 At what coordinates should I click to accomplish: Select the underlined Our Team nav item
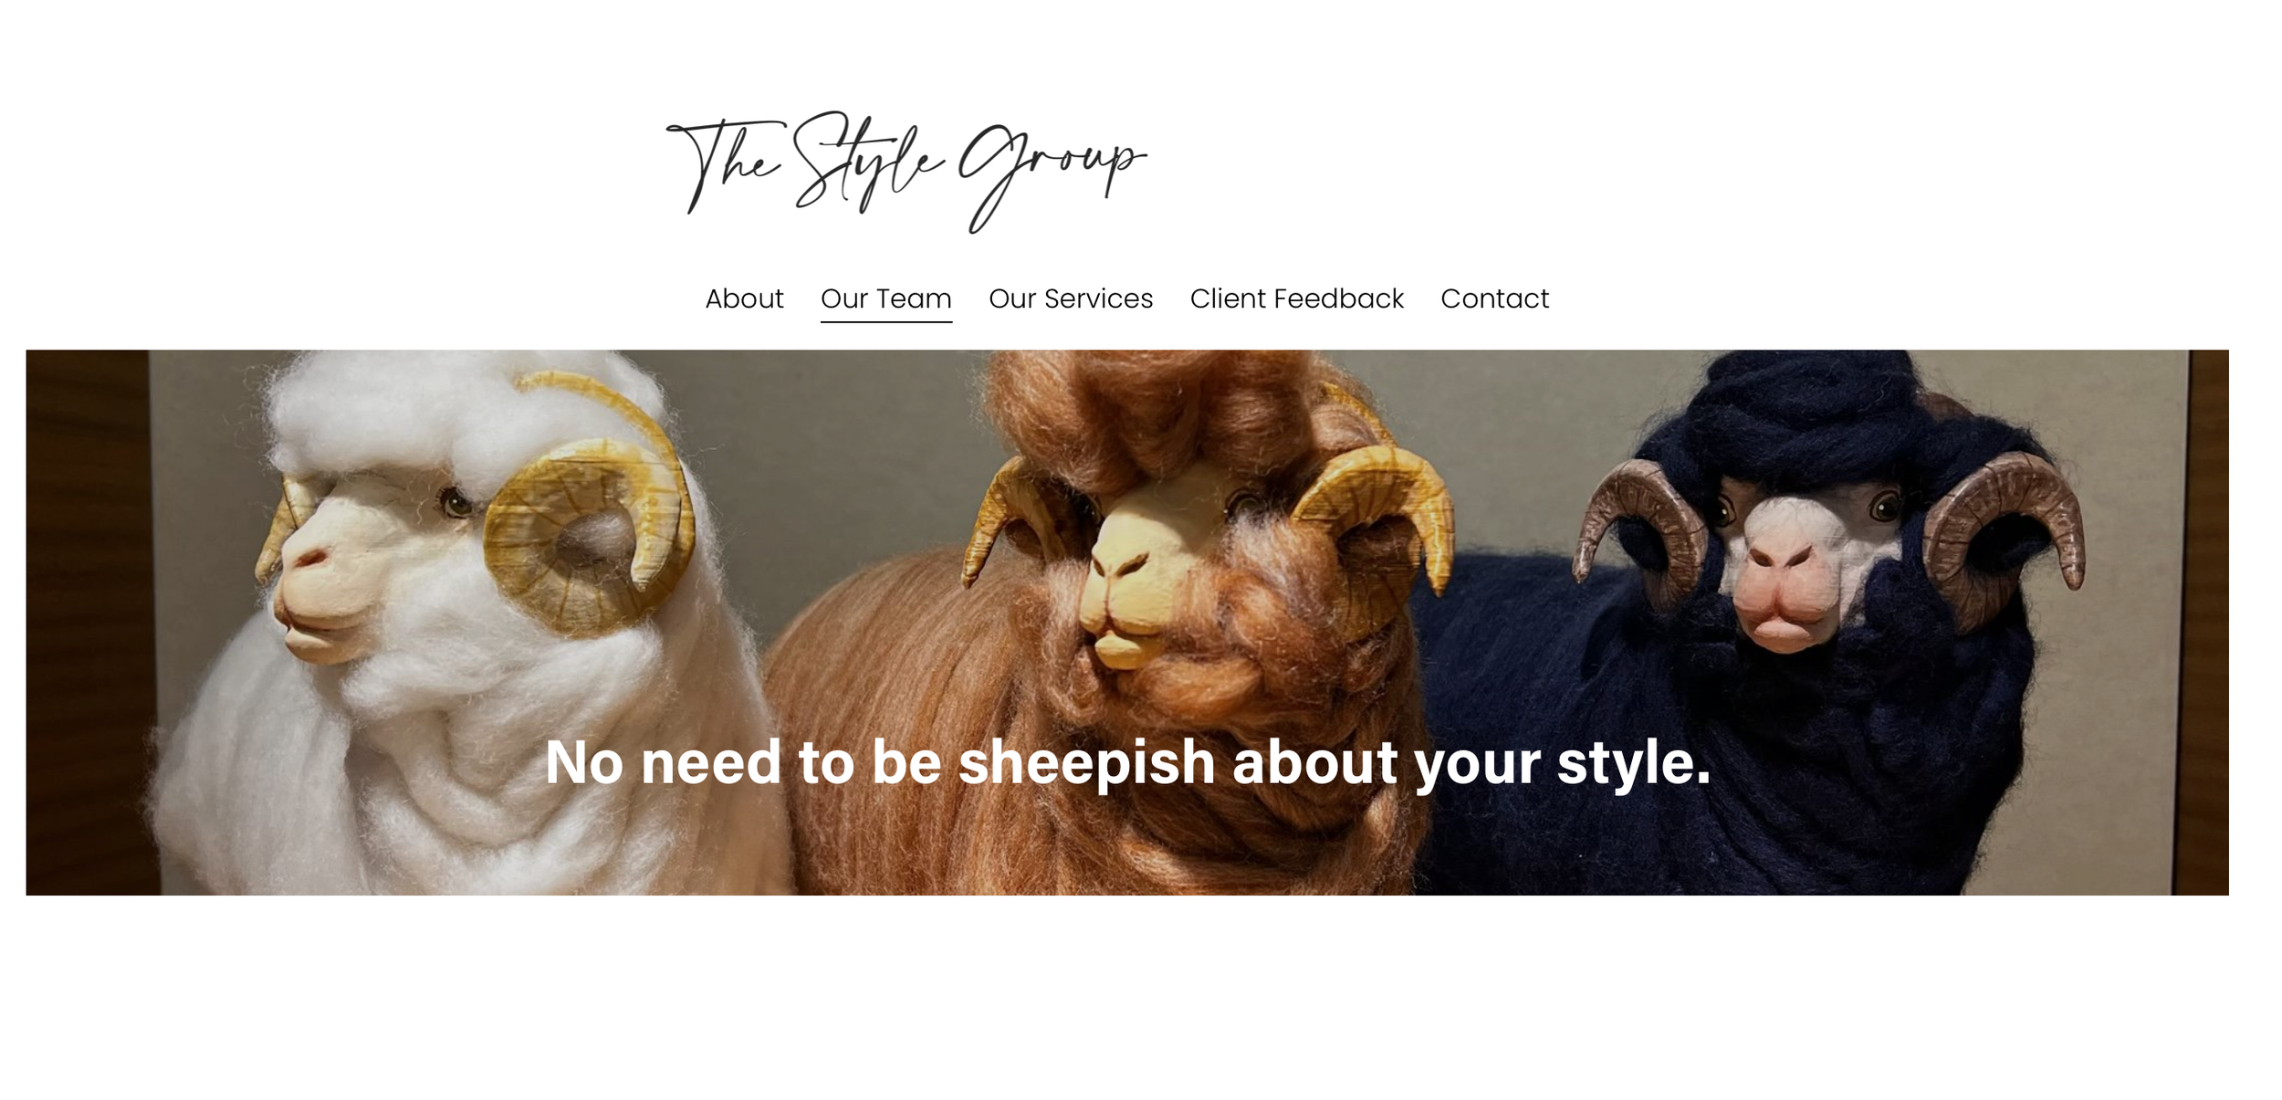(885, 299)
